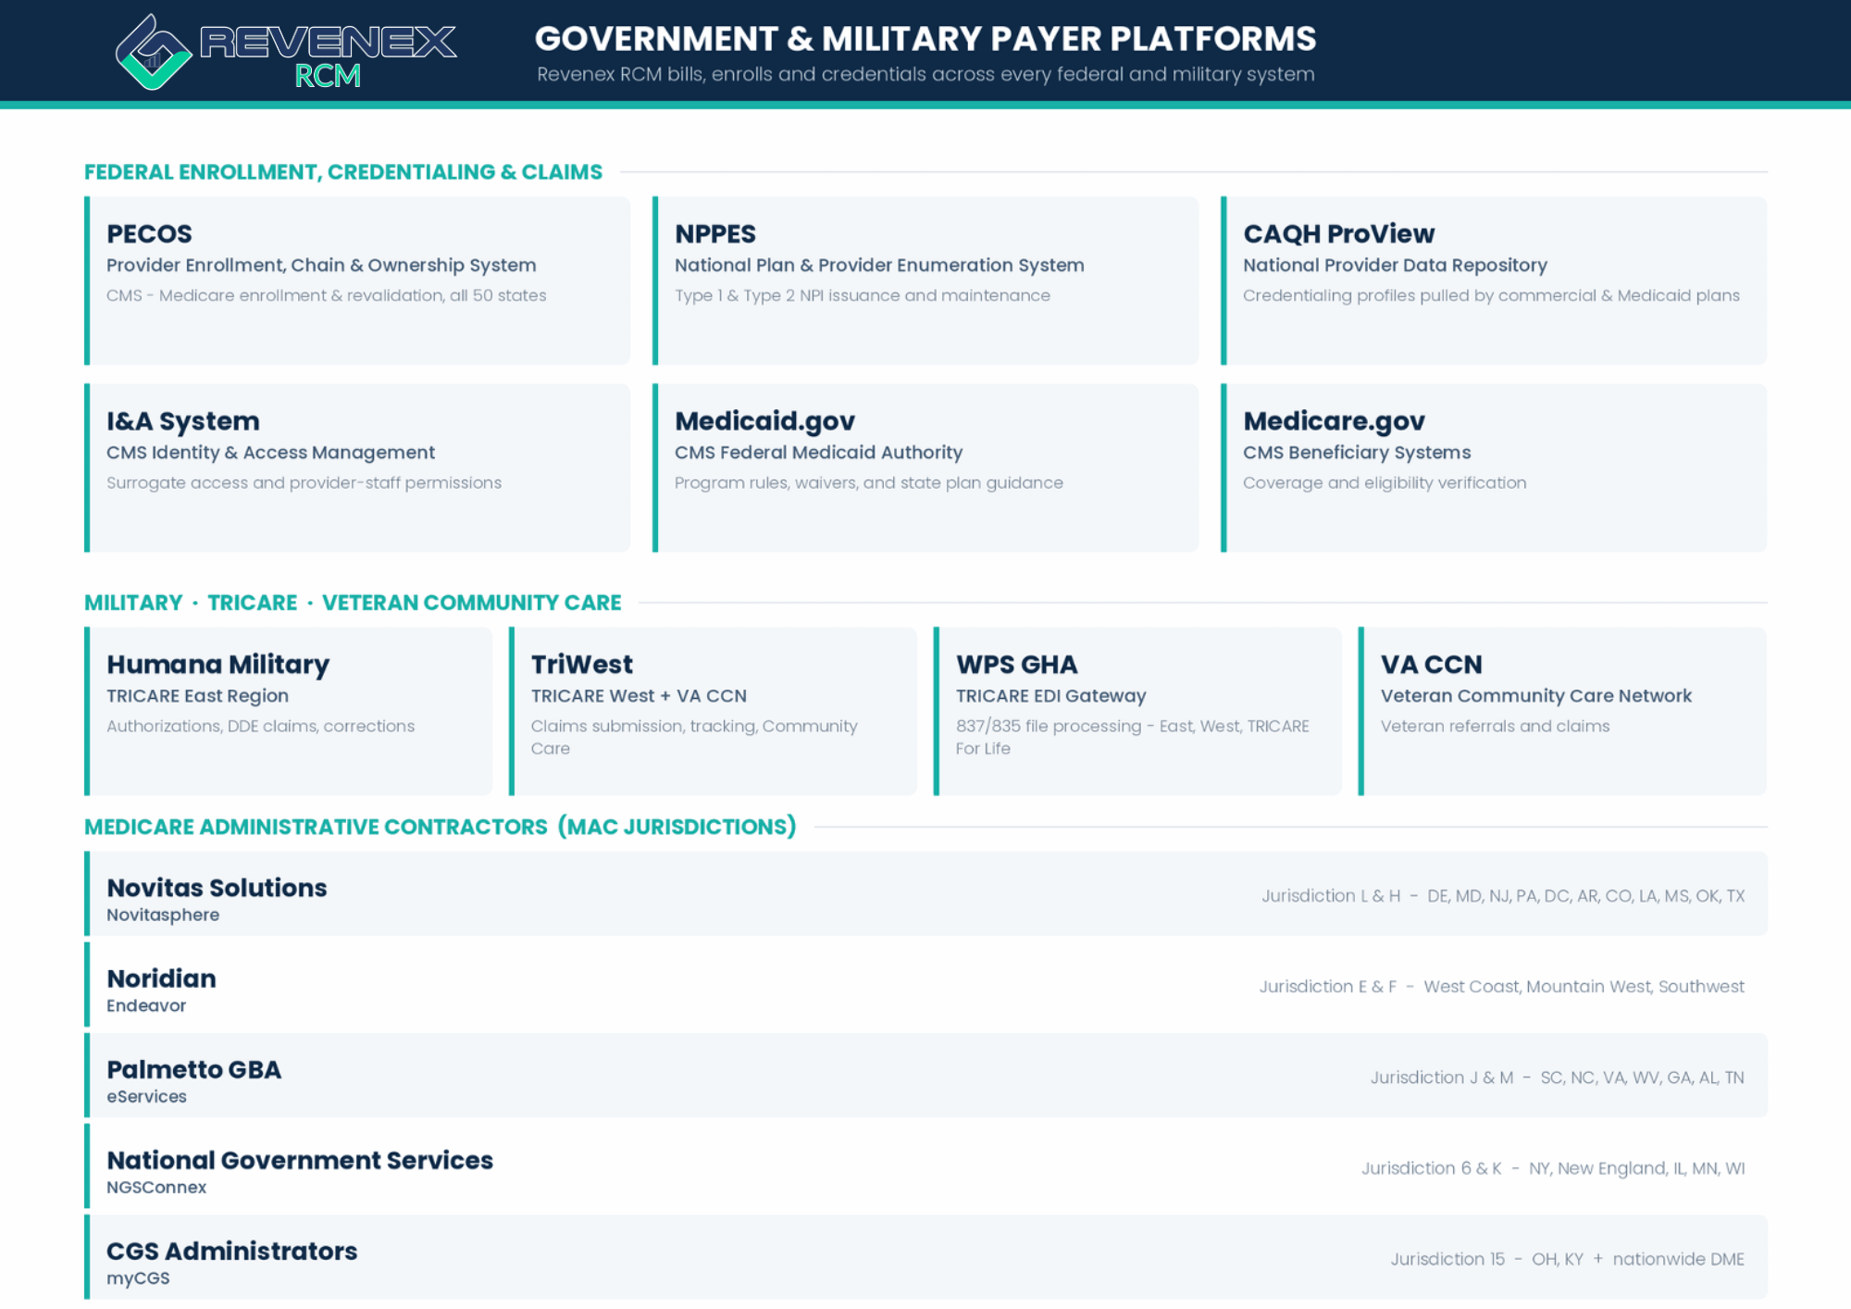Click the Federal Enrollment, Credentialing & Claims heading
The image size is (1851, 1309).
tap(343, 172)
